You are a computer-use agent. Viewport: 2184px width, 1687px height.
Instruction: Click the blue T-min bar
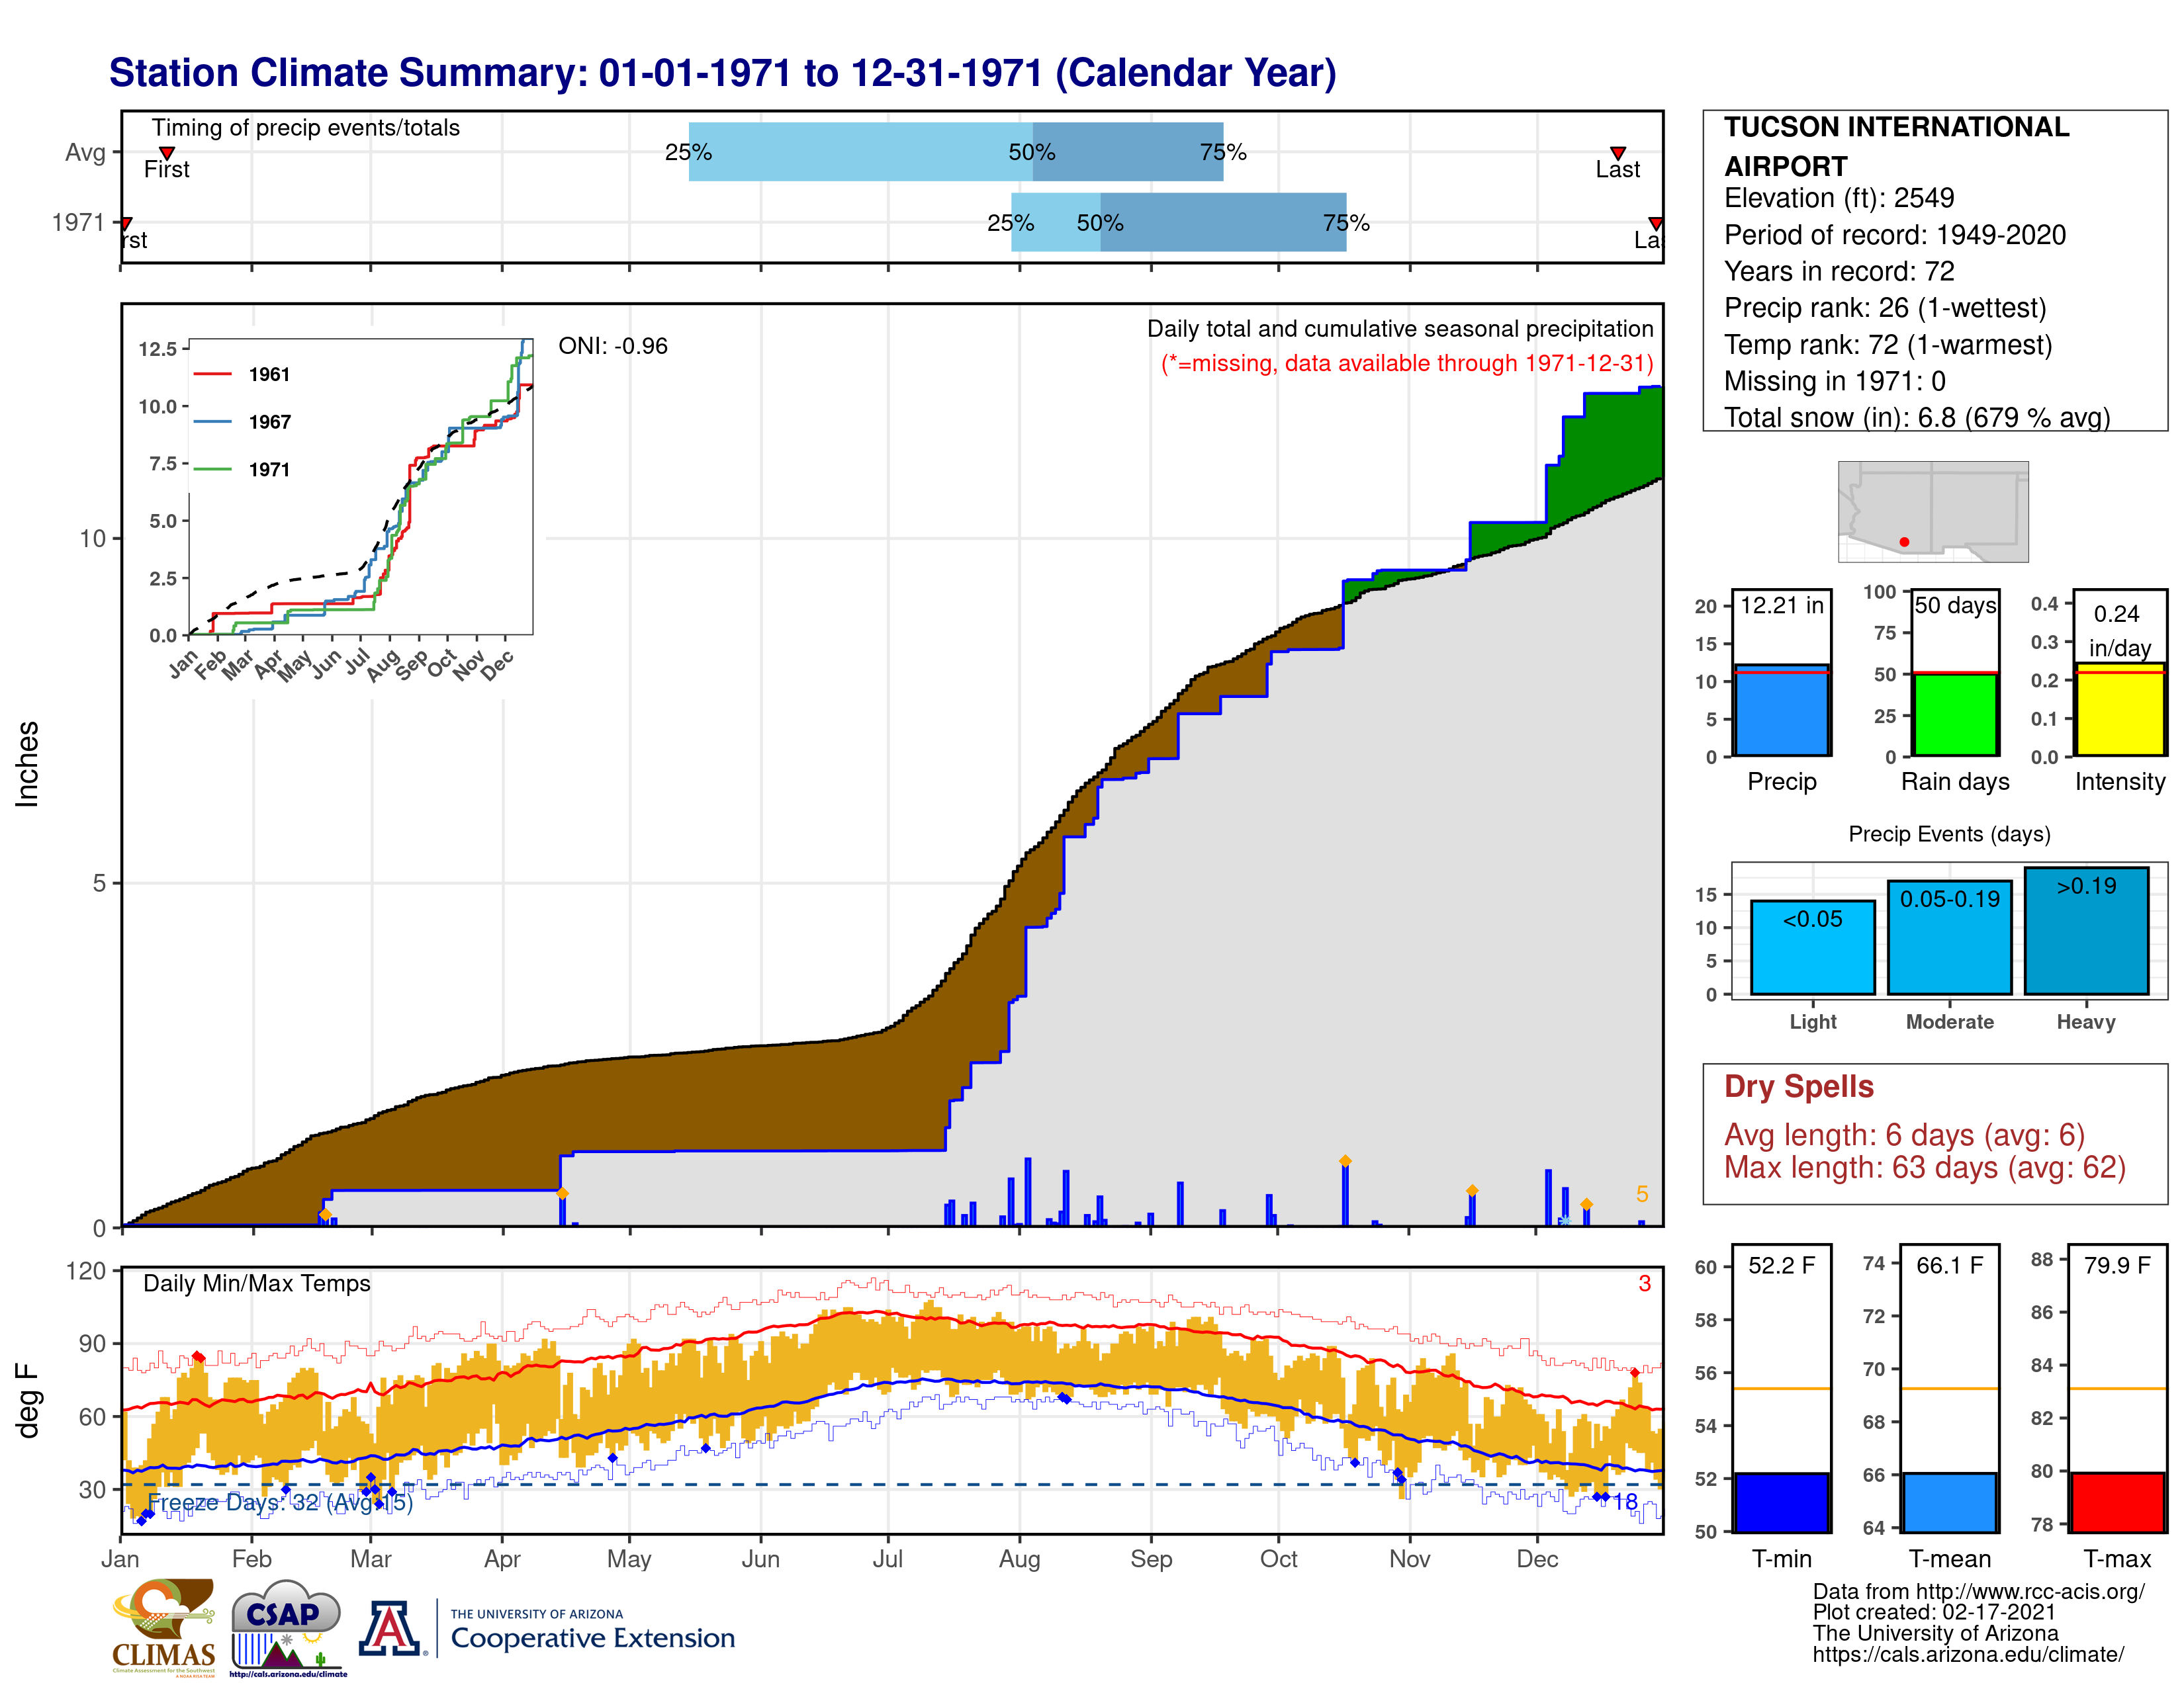[x=1781, y=1502]
